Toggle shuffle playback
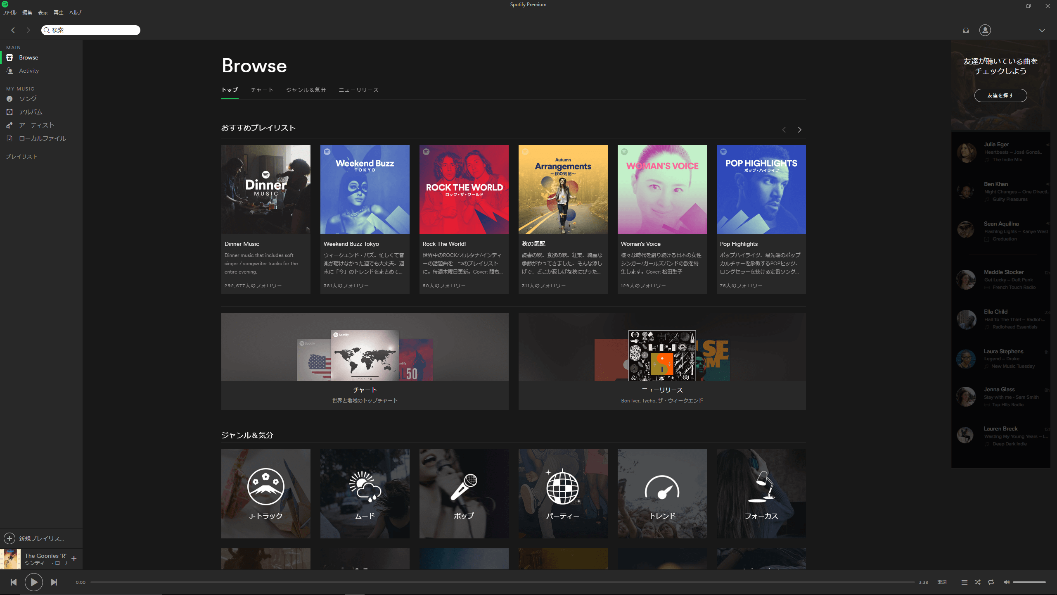1057x595 pixels. (978, 582)
